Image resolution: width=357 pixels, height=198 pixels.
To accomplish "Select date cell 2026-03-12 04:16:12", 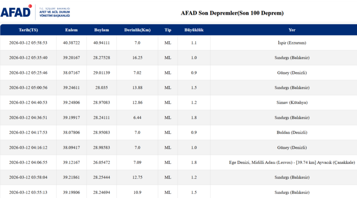I will click(x=28, y=148).
